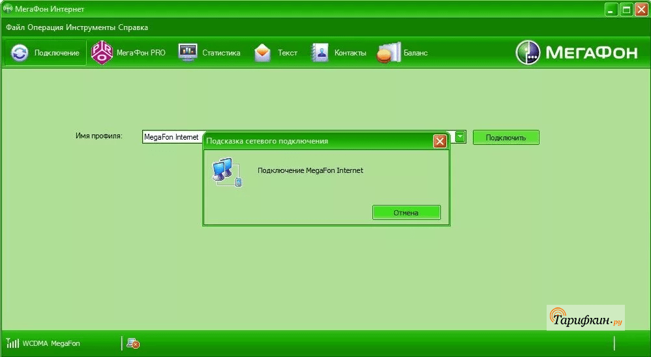Open the Контакты section label

click(x=350, y=53)
